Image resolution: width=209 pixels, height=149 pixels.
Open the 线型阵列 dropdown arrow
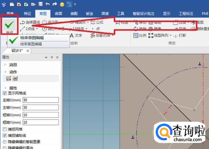click(x=170, y=36)
